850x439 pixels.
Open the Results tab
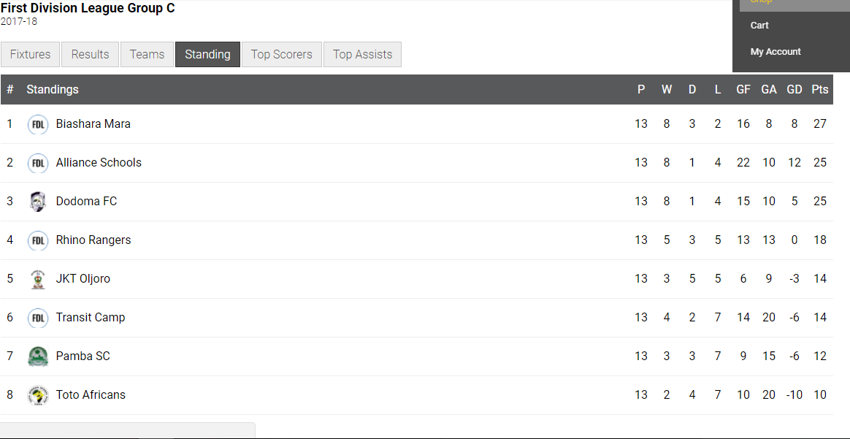(x=91, y=55)
